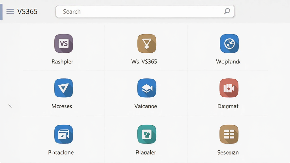Focus the Search input field
This screenshot has width=290, height=163.
pyautogui.click(x=145, y=11)
